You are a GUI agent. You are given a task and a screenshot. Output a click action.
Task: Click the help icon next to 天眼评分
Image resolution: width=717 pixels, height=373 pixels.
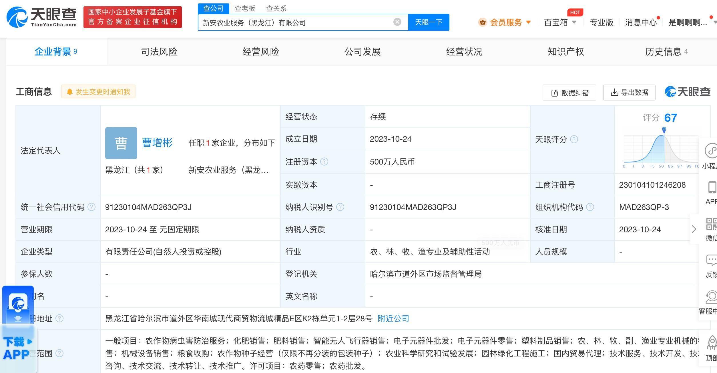(574, 139)
